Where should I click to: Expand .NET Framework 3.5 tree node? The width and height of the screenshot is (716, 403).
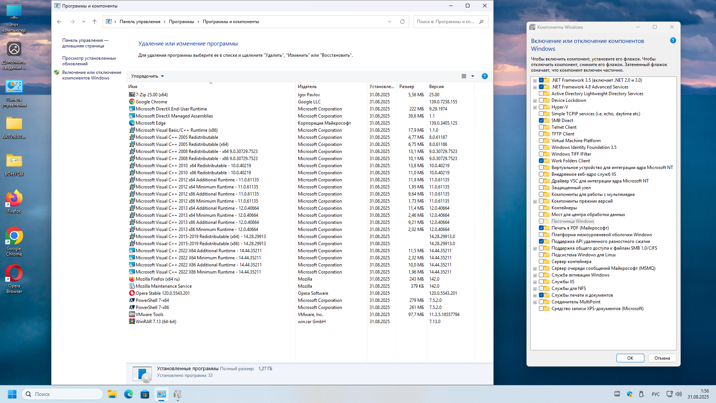(535, 81)
